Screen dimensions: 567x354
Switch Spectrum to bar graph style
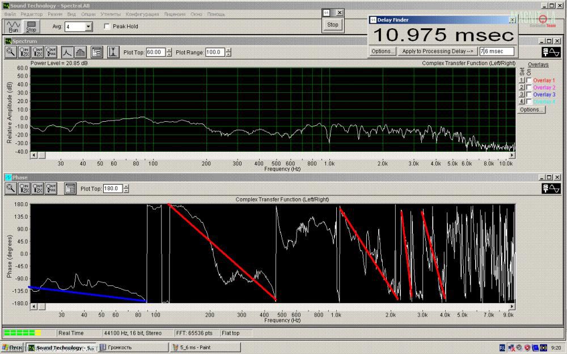pos(81,52)
